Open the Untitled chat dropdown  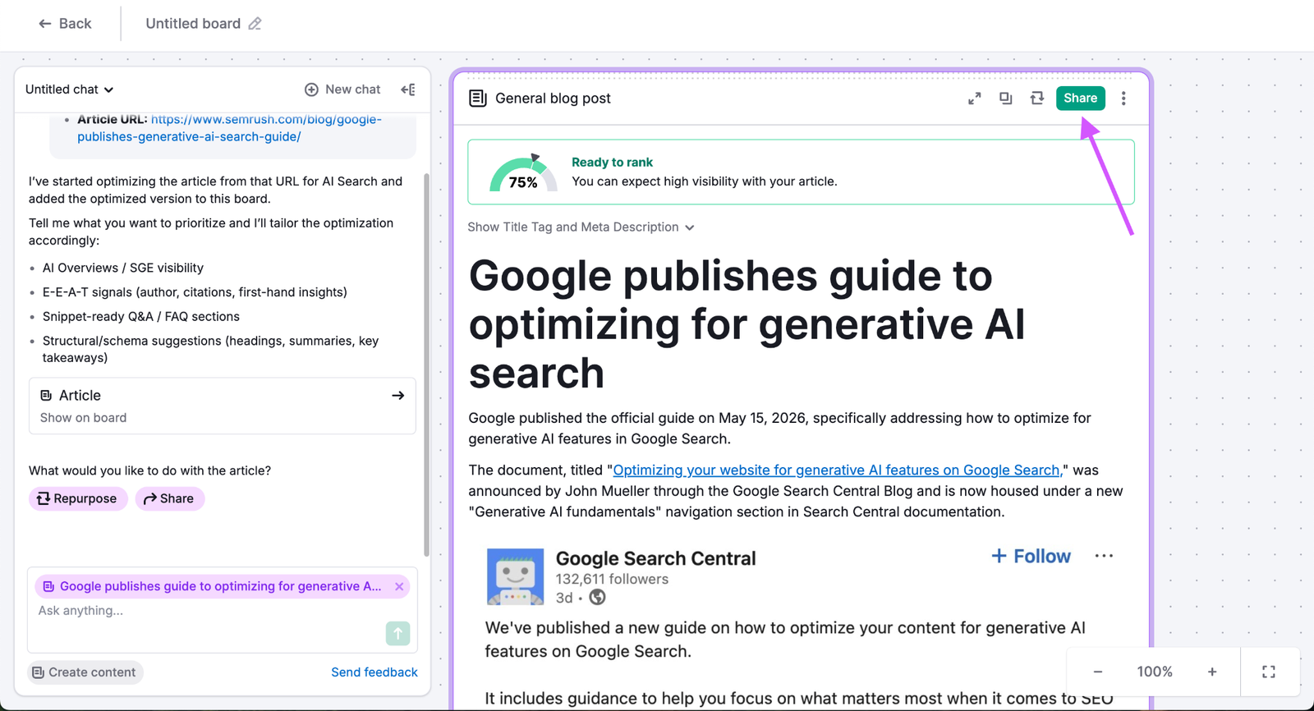point(70,89)
